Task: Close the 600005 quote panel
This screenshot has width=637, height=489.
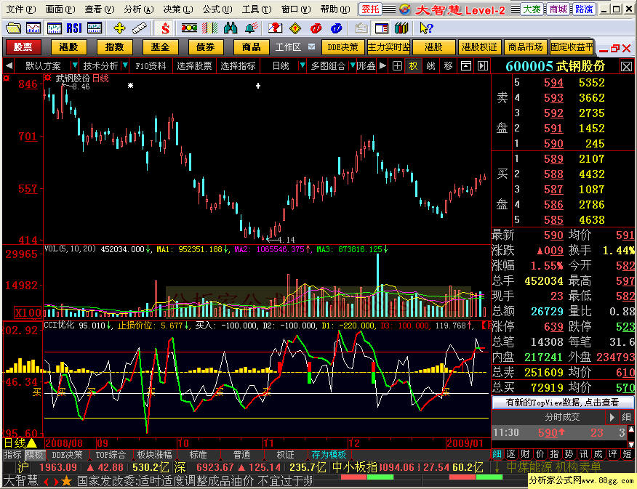Action: [626, 67]
